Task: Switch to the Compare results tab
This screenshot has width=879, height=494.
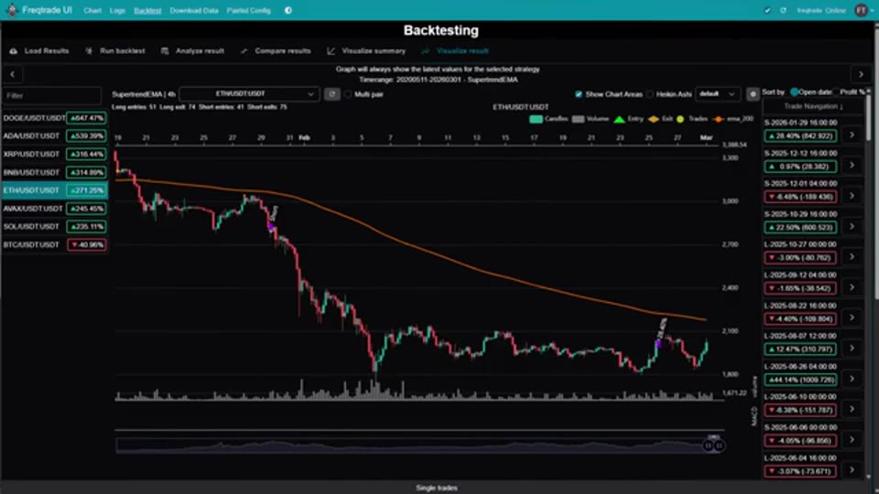Action: click(276, 51)
